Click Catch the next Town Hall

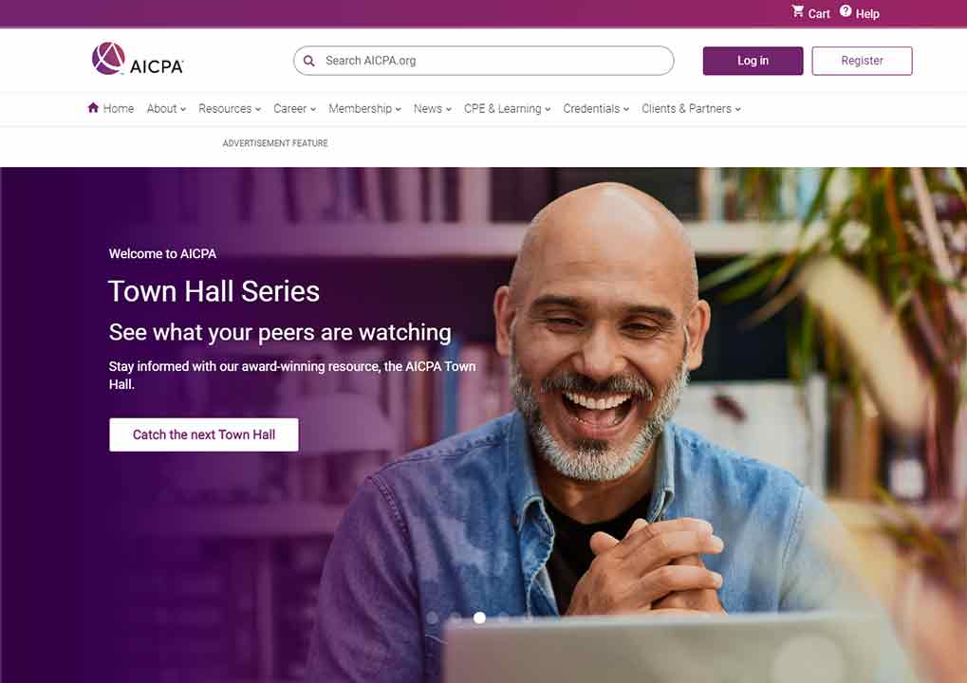tap(203, 434)
